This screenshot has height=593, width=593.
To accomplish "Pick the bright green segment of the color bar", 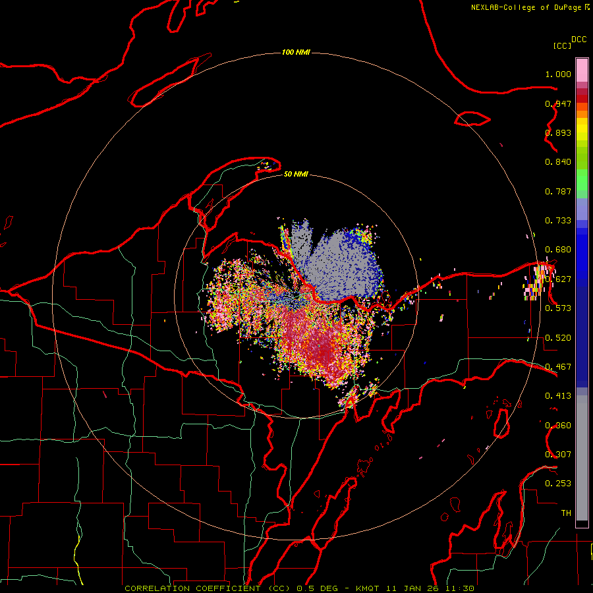I will (582, 181).
